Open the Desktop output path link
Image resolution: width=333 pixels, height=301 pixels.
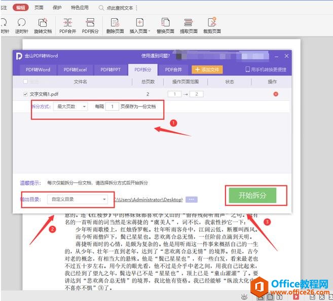(148, 200)
